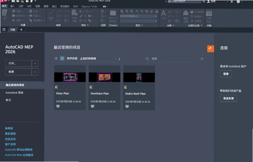Viewport: 253px width, 162px height.
Task: Click the plus icon for new drawing tab
Action: point(21,30)
